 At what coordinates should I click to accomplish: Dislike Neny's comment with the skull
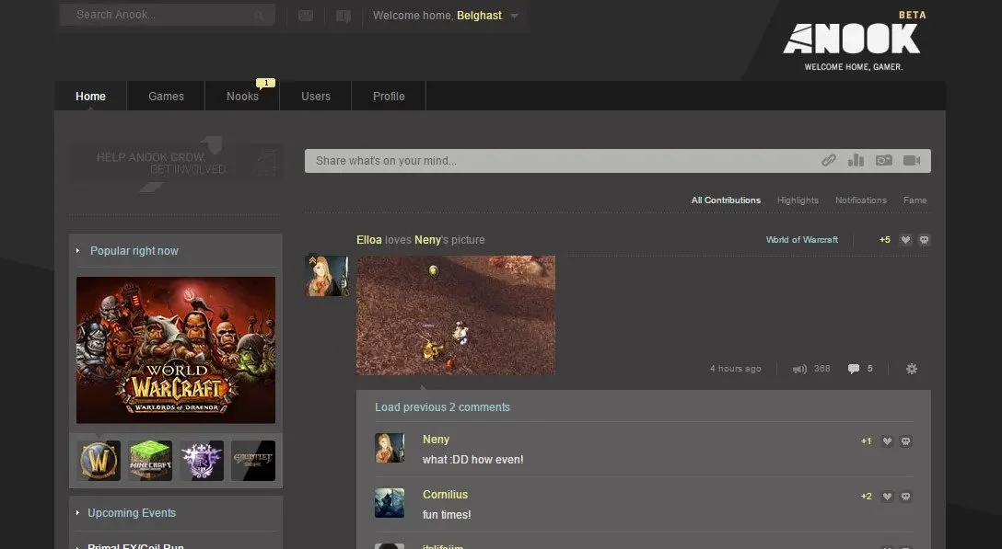905,441
